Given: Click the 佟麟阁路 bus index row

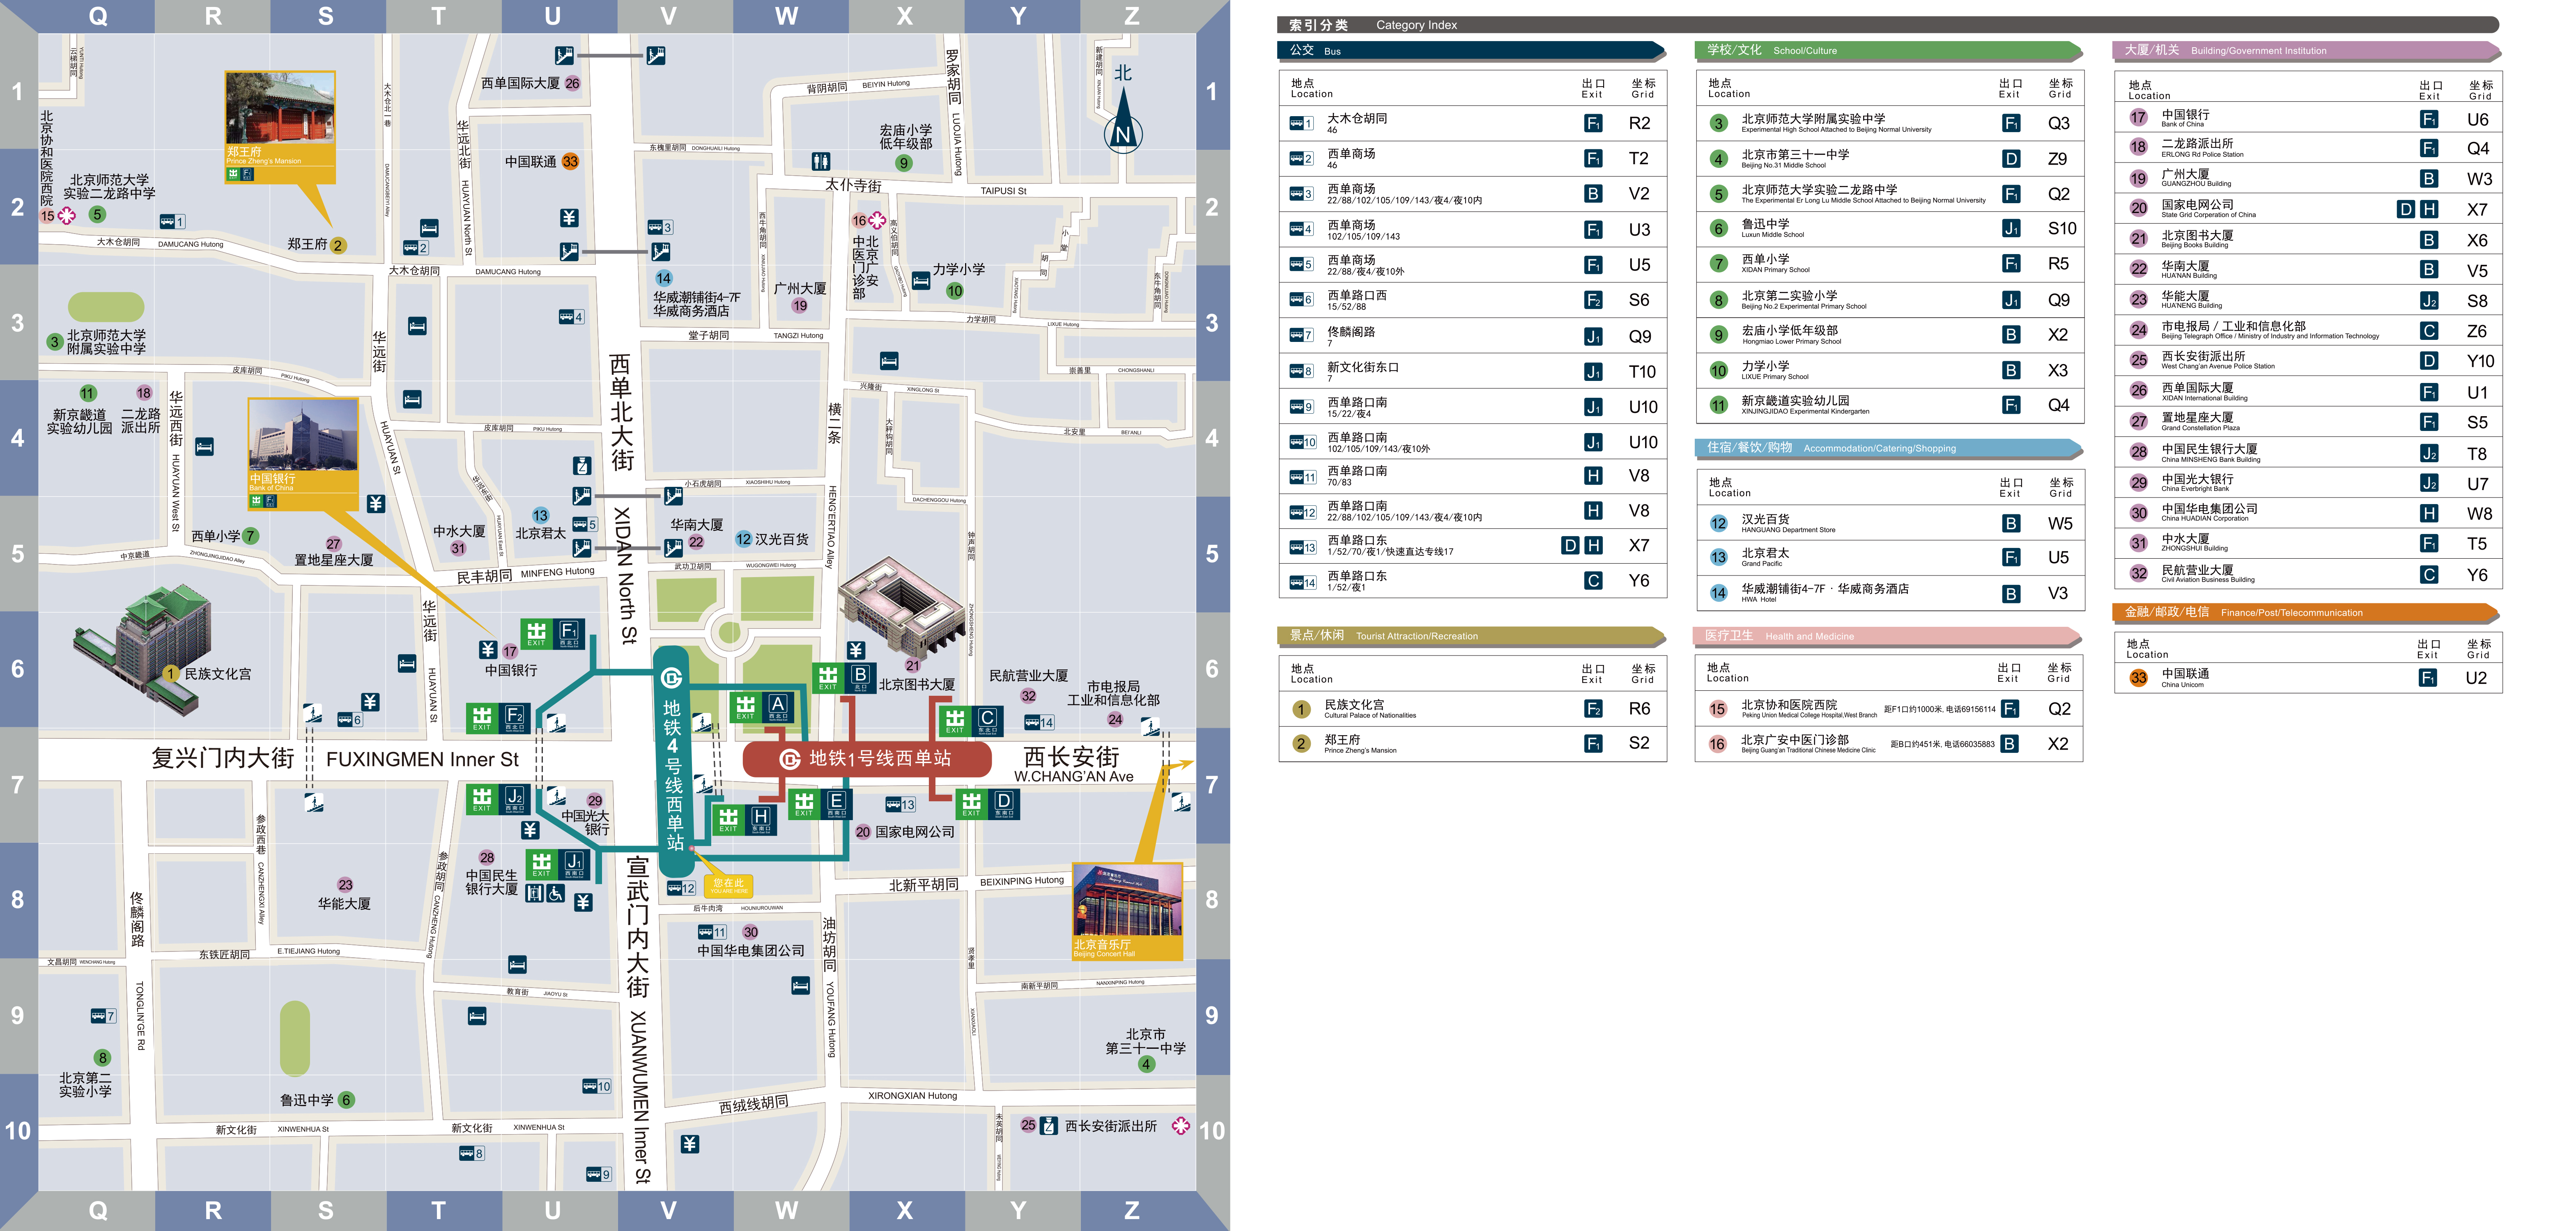Looking at the screenshot, I should pyautogui.click(x=1472, y=337).
